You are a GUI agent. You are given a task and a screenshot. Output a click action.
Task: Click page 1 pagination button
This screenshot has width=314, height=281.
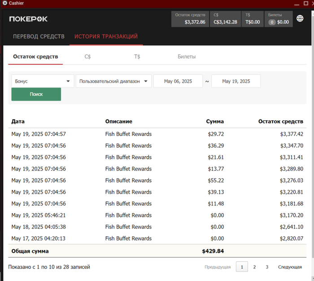[242, 267]
